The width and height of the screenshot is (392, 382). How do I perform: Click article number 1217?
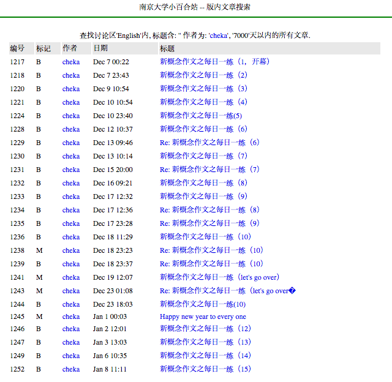(17, 62)
